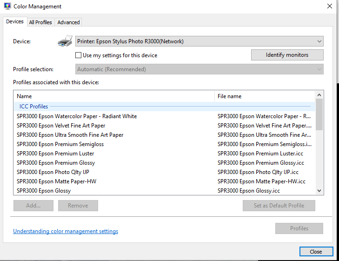Click the Color Management title bar icon

pos(7,7)
